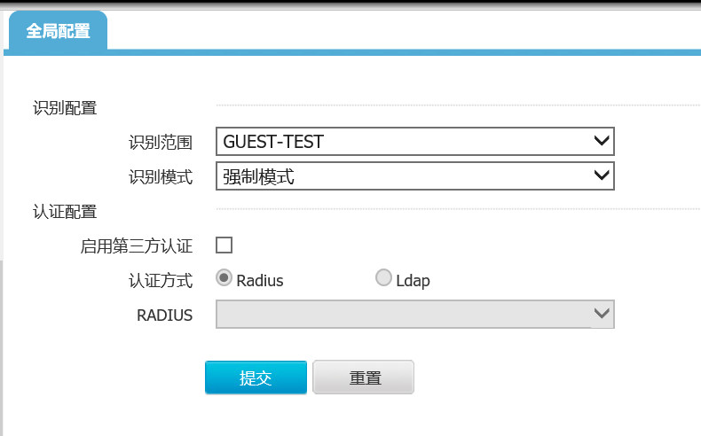Switch to the 全局配置 tab
This screenshot has height=436, width=701.
pyautogui.click(x=58, y=31)
